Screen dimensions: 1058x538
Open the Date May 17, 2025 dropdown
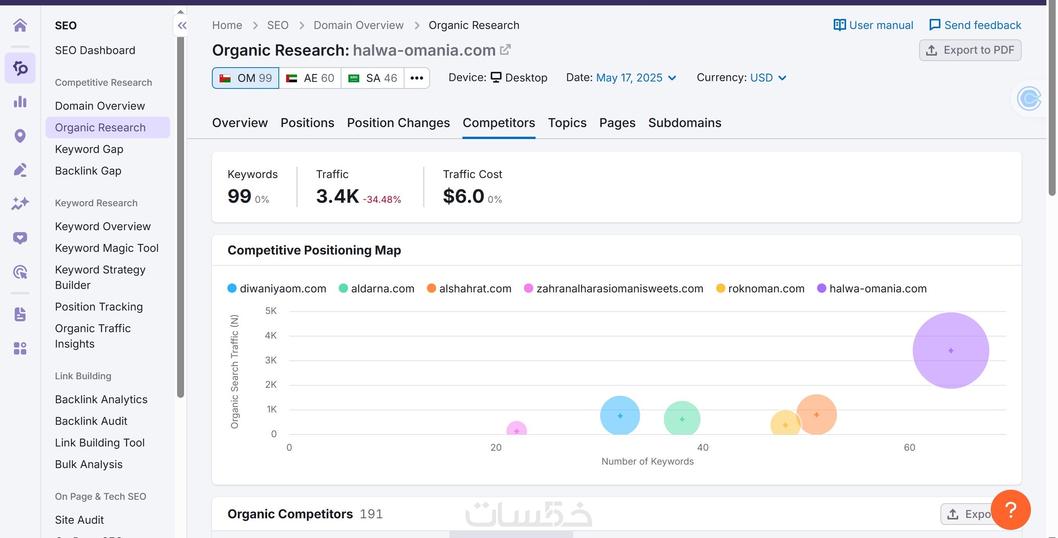[635, 78]
